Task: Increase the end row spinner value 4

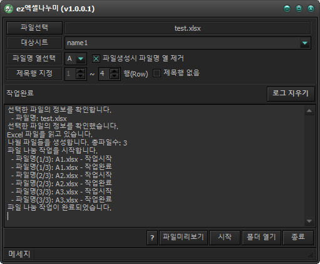Action: 114,71
